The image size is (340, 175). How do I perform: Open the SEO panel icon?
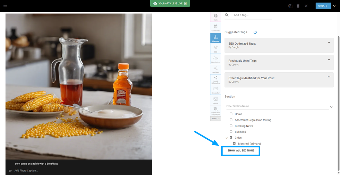[x=215, y=48]
